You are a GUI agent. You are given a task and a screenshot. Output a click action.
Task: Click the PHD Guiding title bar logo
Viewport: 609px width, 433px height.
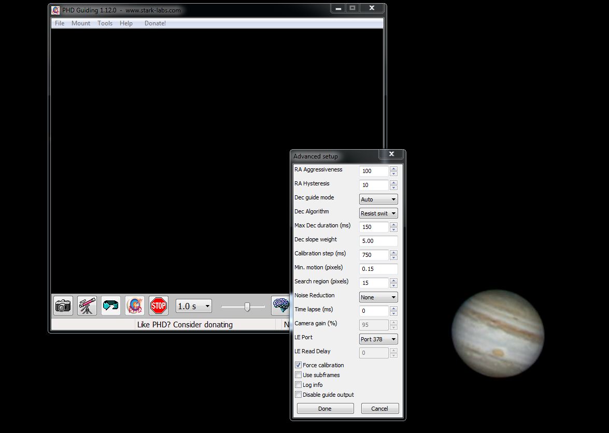tap(55, 10)
